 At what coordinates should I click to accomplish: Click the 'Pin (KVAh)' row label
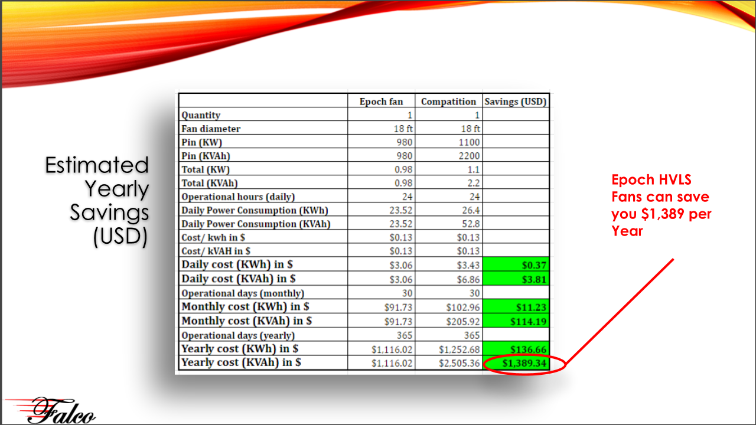tap(206, 156)
